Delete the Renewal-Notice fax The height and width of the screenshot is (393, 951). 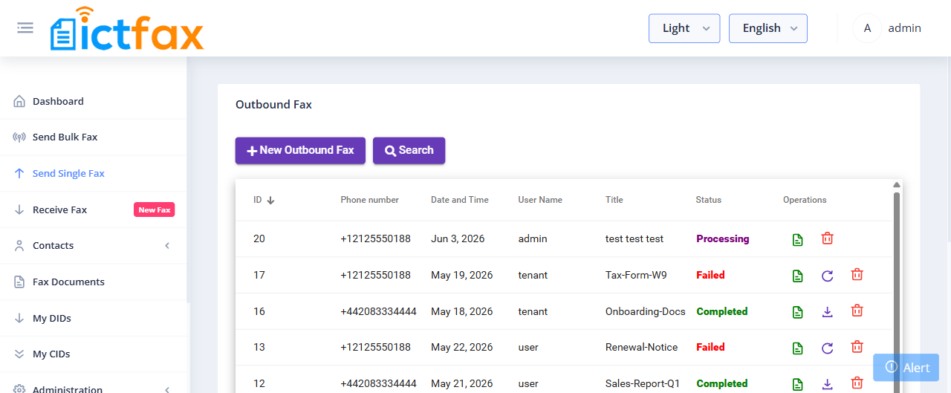click(857, 347)
